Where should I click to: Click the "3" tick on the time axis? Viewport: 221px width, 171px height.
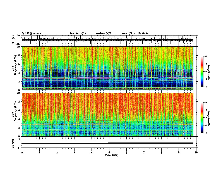tap(74, 153)
